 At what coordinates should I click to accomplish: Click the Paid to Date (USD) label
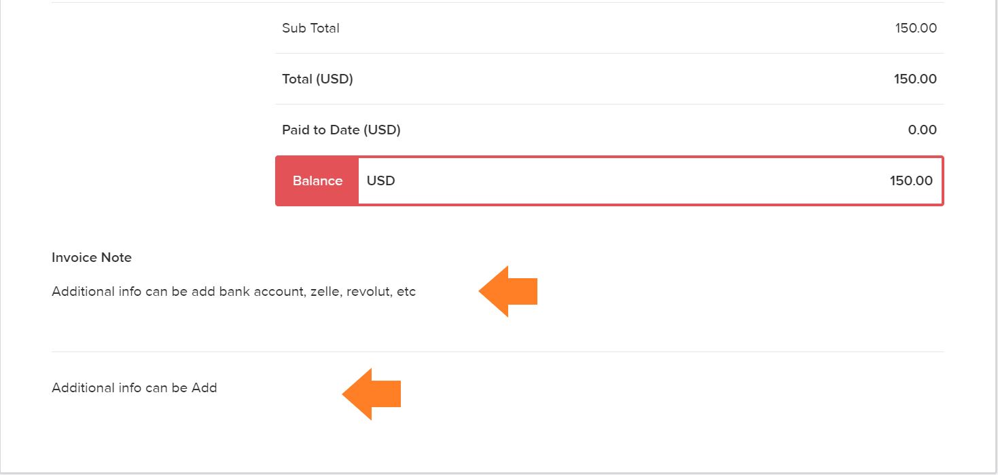341,130
